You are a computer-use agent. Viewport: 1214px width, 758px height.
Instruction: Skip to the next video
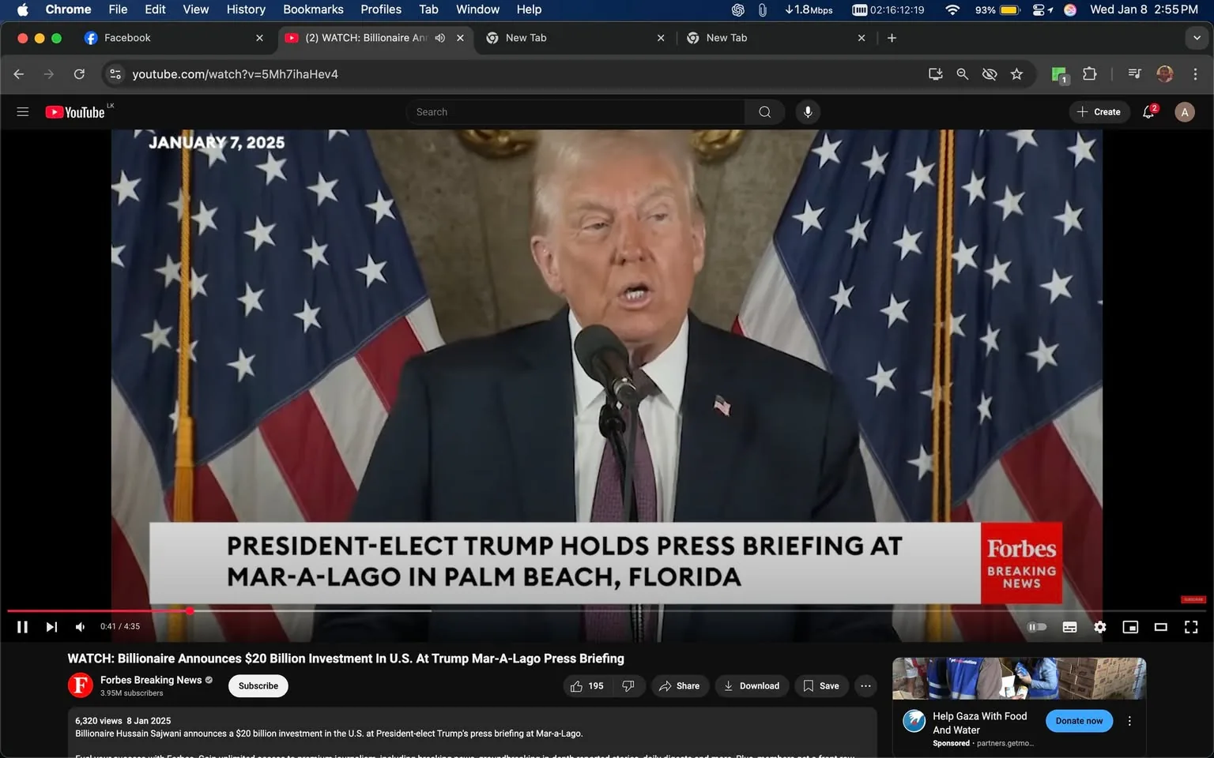coord(51,626)
